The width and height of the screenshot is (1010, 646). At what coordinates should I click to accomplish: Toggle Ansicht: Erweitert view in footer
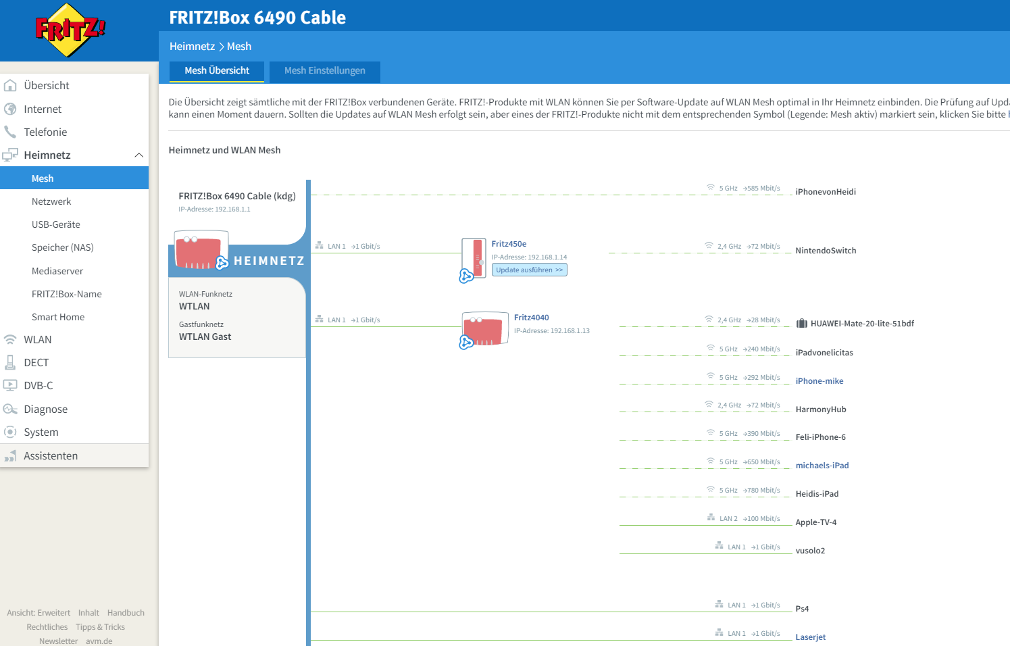pos(39,613)
